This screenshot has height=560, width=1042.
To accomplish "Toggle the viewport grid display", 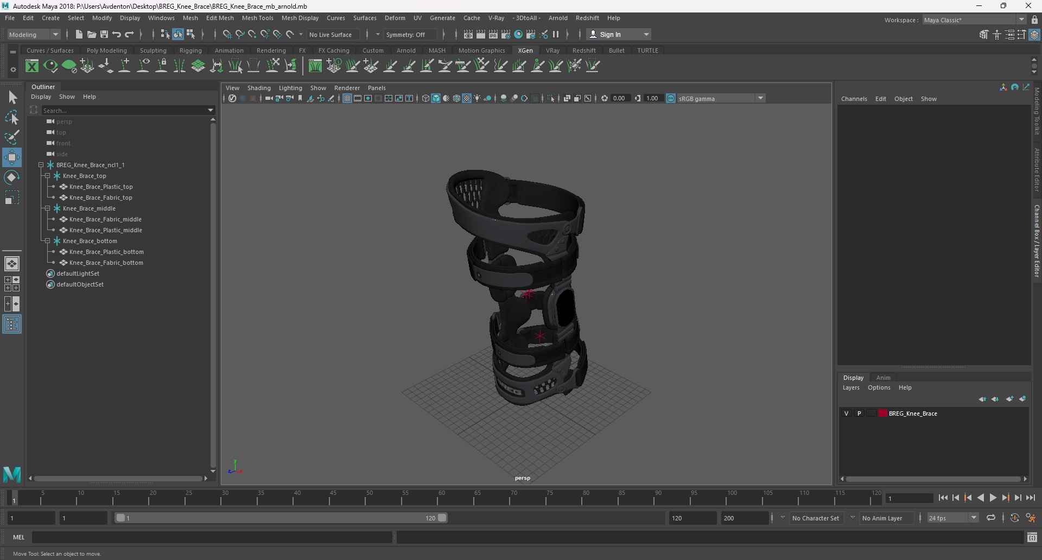I will 347,98.
